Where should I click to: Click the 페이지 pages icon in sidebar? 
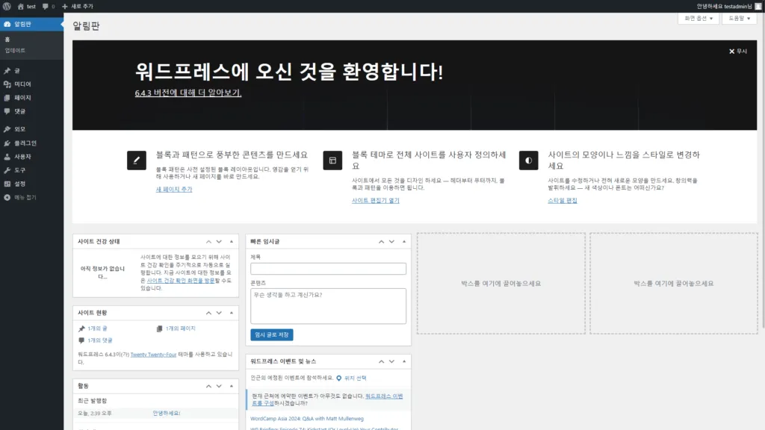(7, 98)
